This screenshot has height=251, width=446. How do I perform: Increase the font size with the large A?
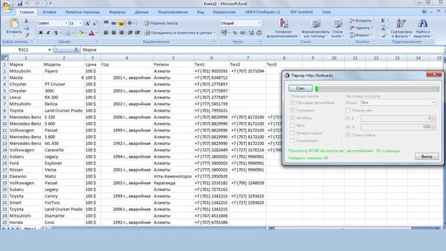pyautogui.click(x=88, y=23)
